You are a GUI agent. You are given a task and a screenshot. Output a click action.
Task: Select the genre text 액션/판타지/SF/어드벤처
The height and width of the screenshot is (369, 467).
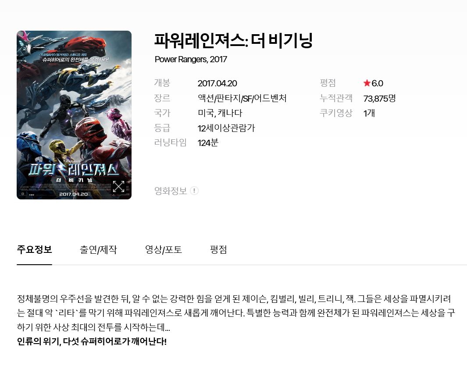pyautogui.click(x=242, y=98)
